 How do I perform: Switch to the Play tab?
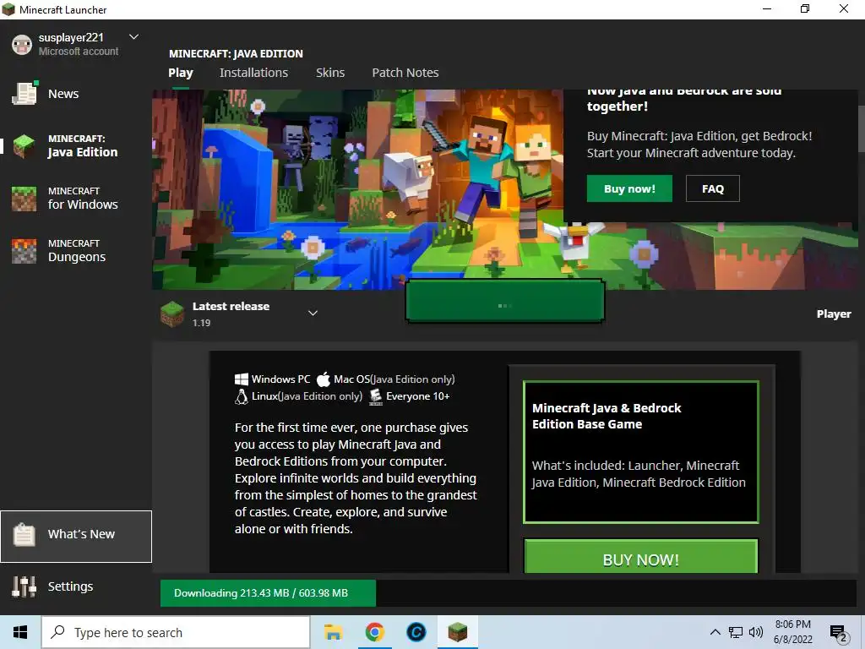point(181,73)
